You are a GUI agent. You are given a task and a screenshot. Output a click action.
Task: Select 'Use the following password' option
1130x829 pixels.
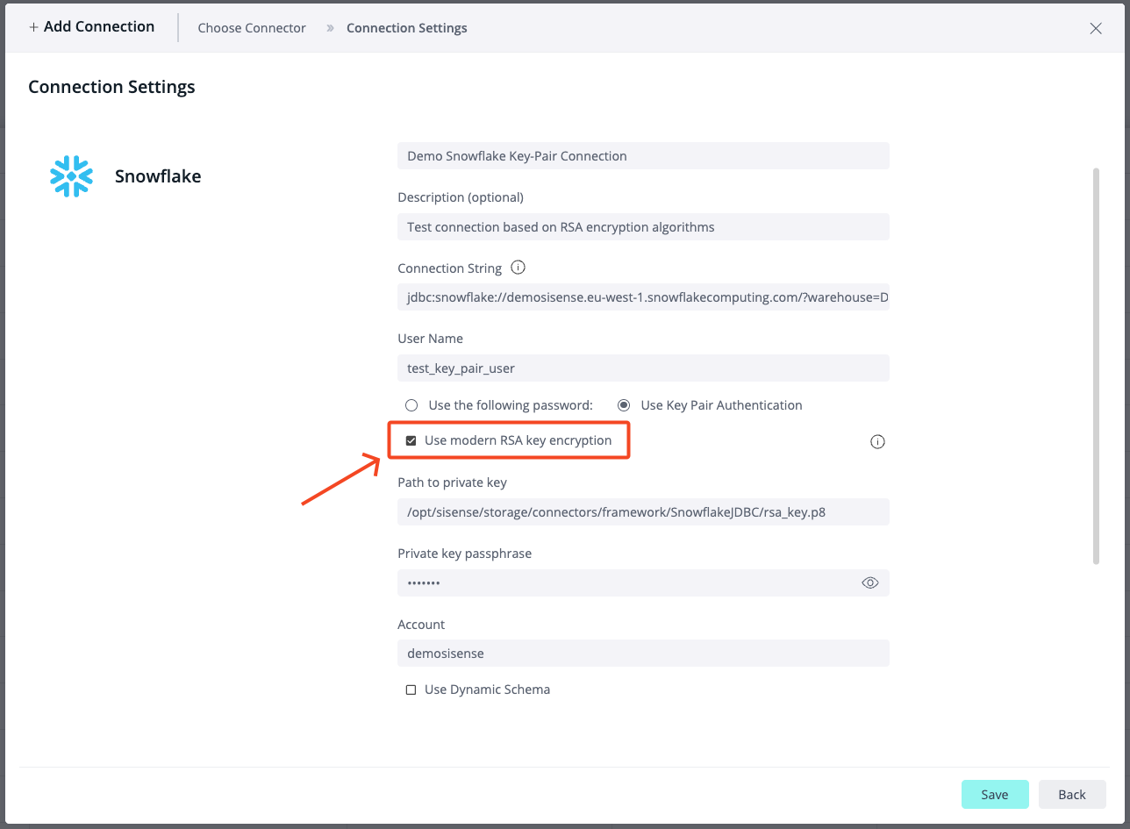[x=411, y=405]
